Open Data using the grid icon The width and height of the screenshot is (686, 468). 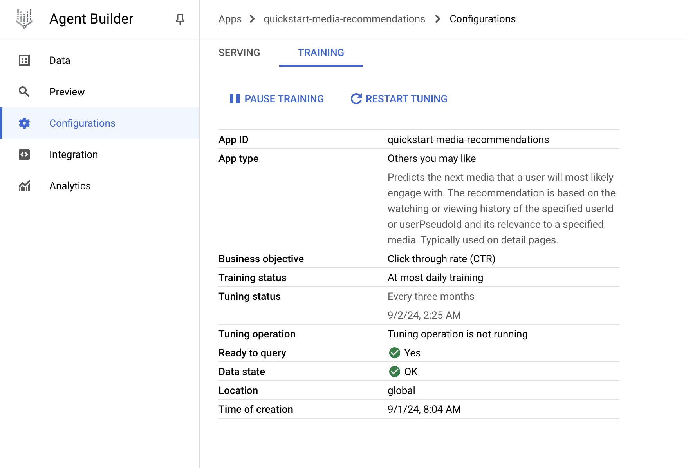[24, 60]
